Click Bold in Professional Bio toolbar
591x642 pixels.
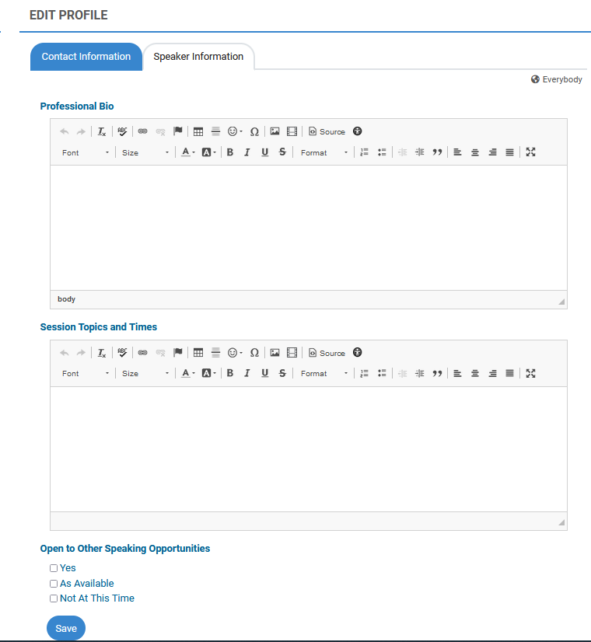pos(230,152)
